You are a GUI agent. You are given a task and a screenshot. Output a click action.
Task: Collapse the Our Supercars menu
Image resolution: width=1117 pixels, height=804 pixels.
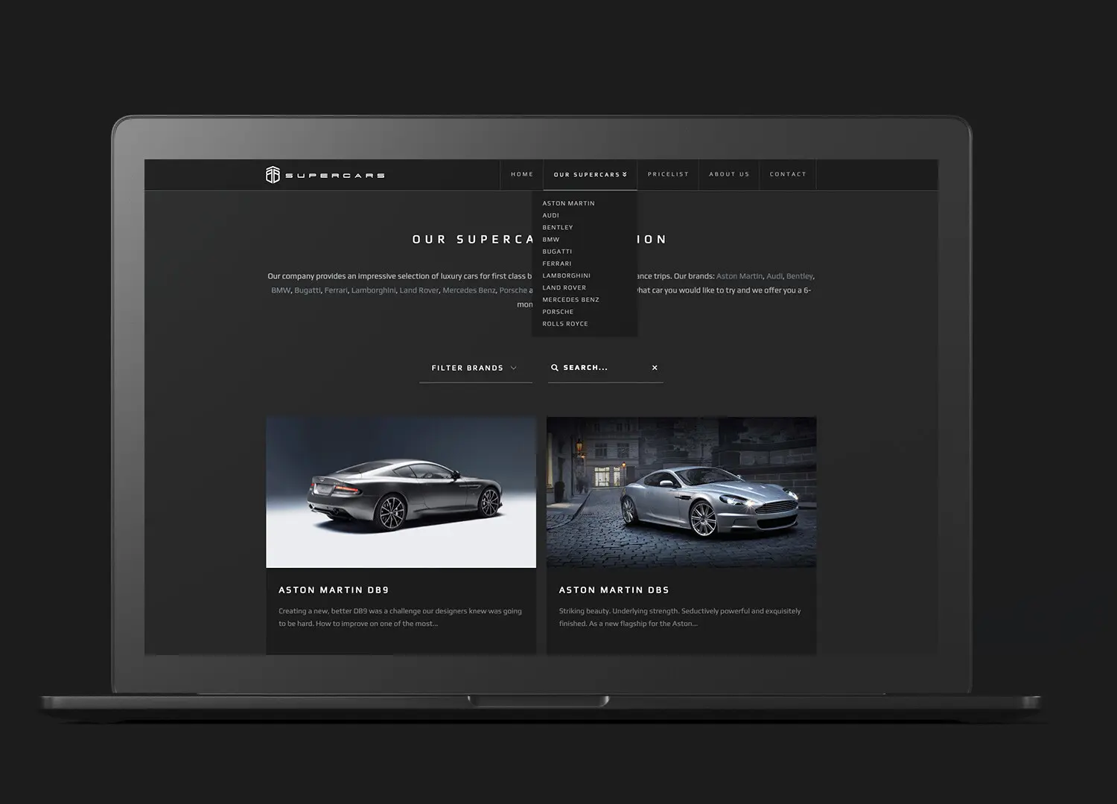pos(591,175)
